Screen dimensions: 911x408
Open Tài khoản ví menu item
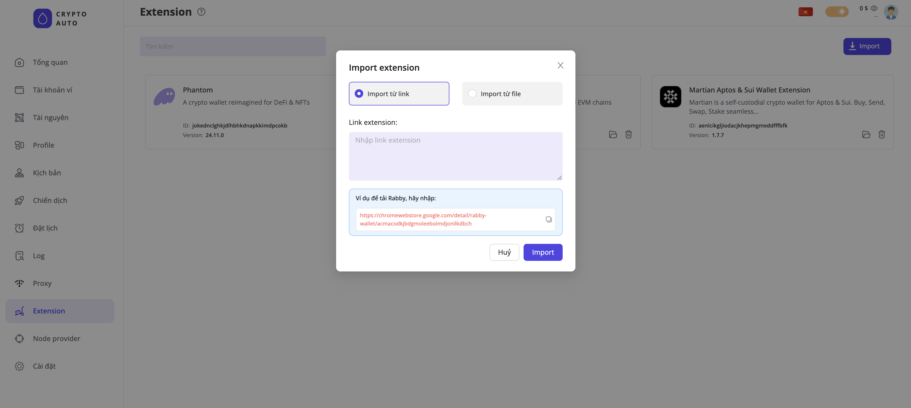[52, 90]
